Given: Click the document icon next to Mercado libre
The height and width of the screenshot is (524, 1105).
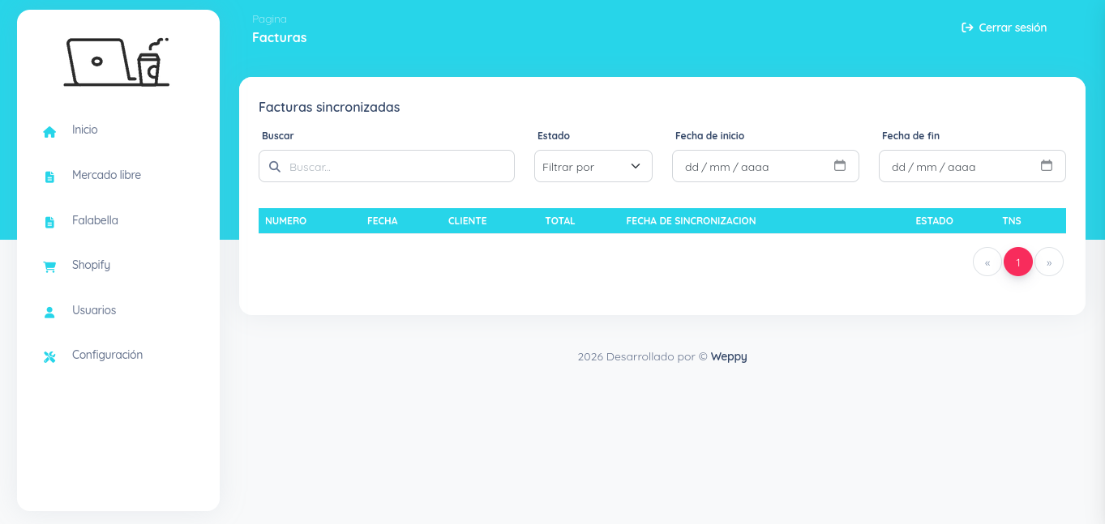Looking at the screenshot, I should tap(49, 177).
